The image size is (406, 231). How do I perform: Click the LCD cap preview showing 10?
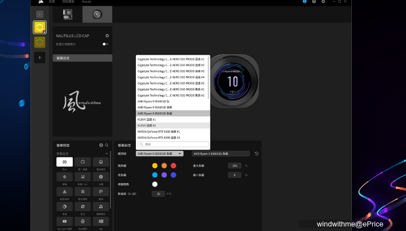coord(232,81)
